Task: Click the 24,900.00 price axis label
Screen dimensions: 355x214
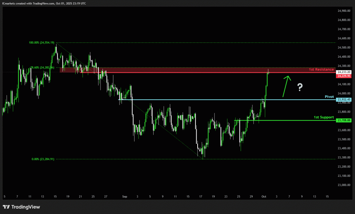Action: pos(344,11)
